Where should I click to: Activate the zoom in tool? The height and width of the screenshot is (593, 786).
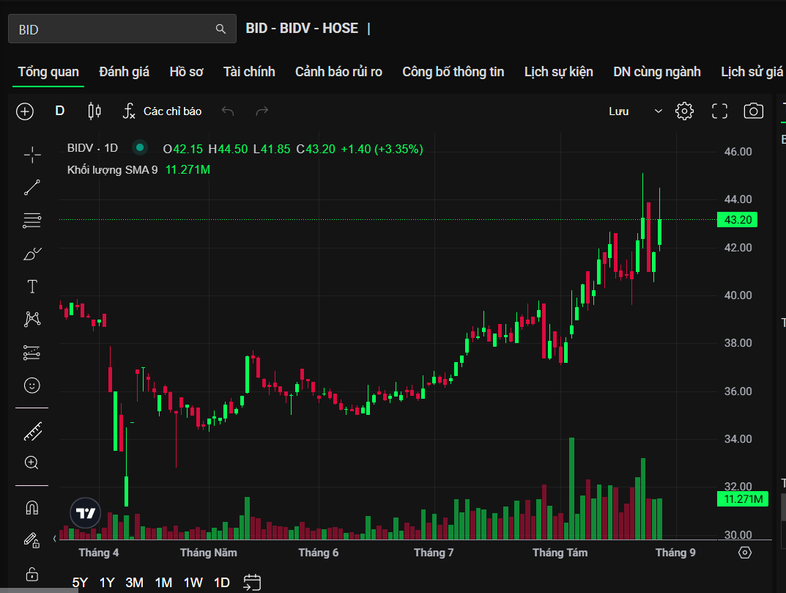coord(31,463)
